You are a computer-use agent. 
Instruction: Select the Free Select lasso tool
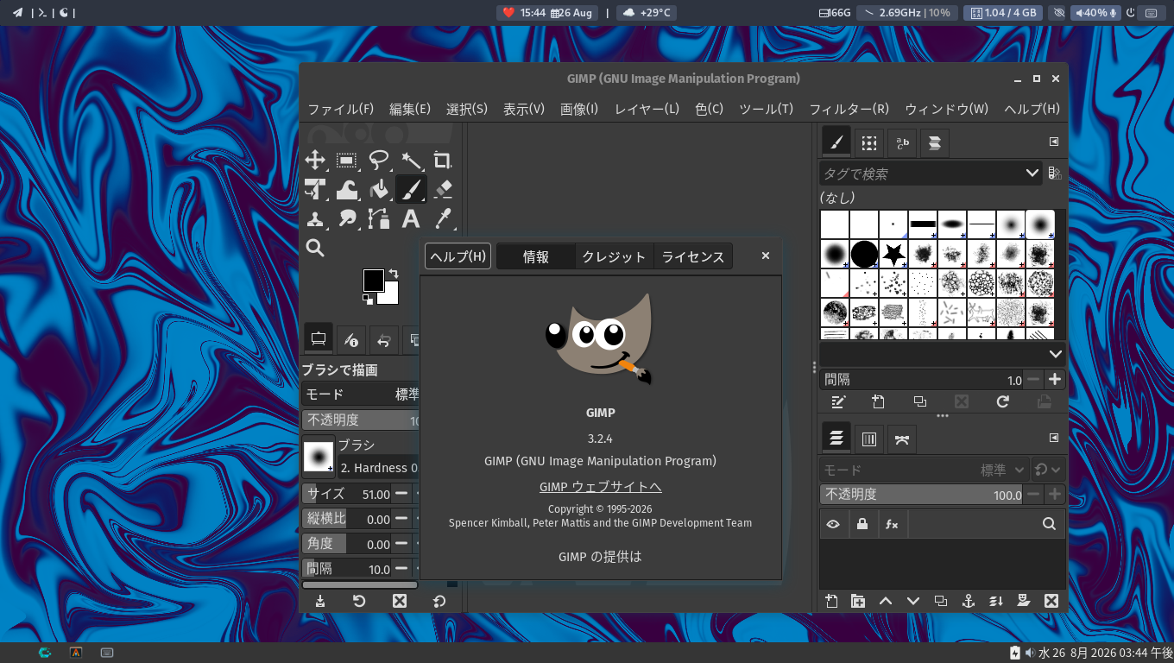tap(379, 160)
